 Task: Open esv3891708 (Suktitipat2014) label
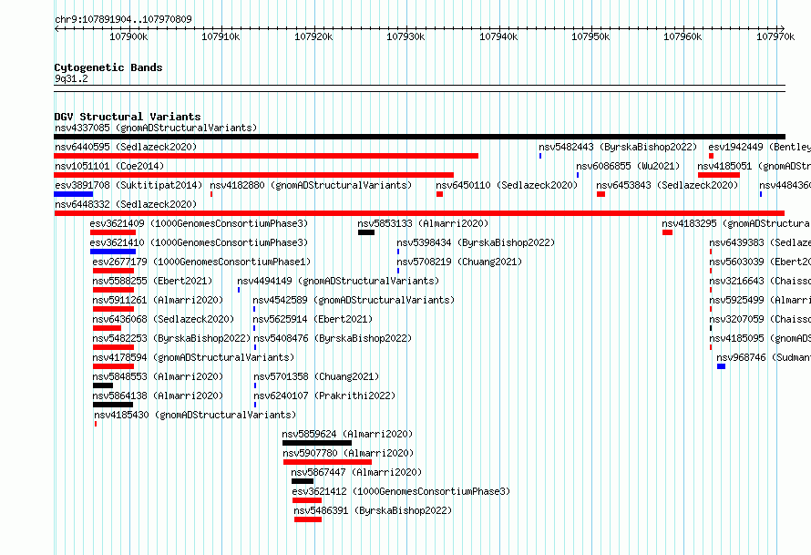tap(128, 185)
